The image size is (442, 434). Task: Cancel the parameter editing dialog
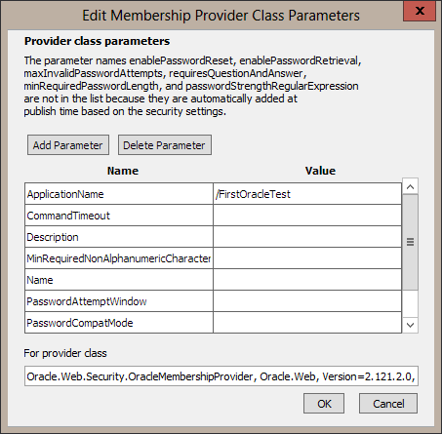(388, 404)
